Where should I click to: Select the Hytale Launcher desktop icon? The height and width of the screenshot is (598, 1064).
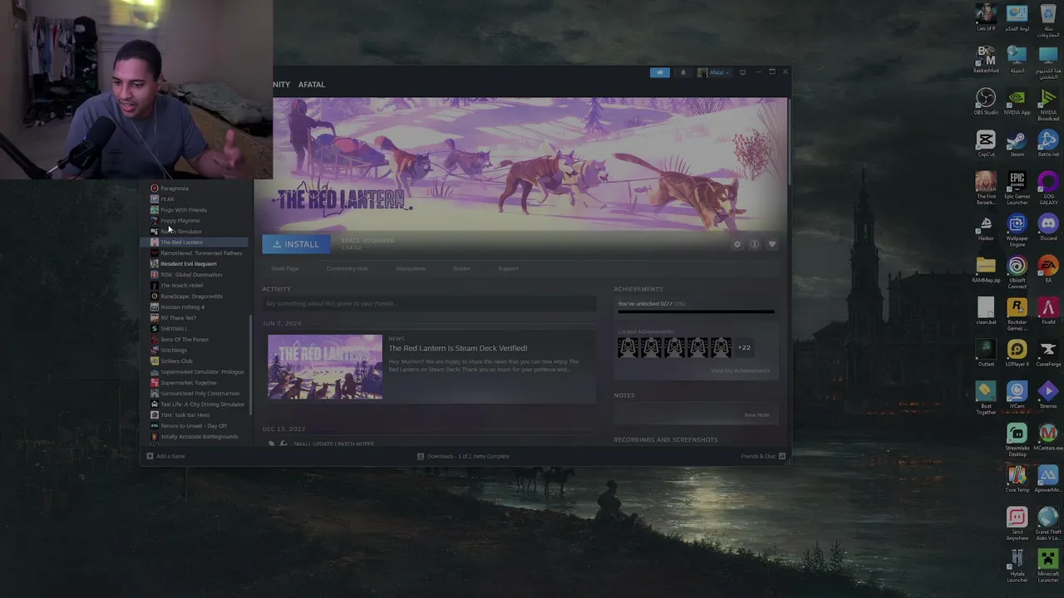pos(1017,566)
